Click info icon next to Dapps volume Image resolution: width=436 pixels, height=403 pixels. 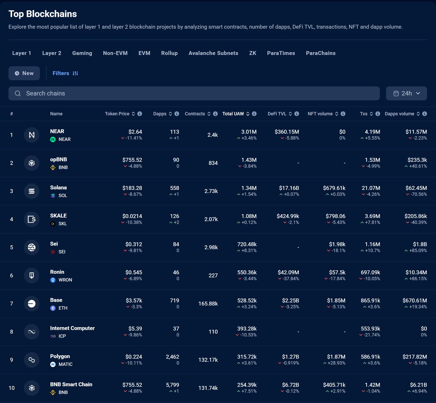pyautogui.click(x=425, y=114)
